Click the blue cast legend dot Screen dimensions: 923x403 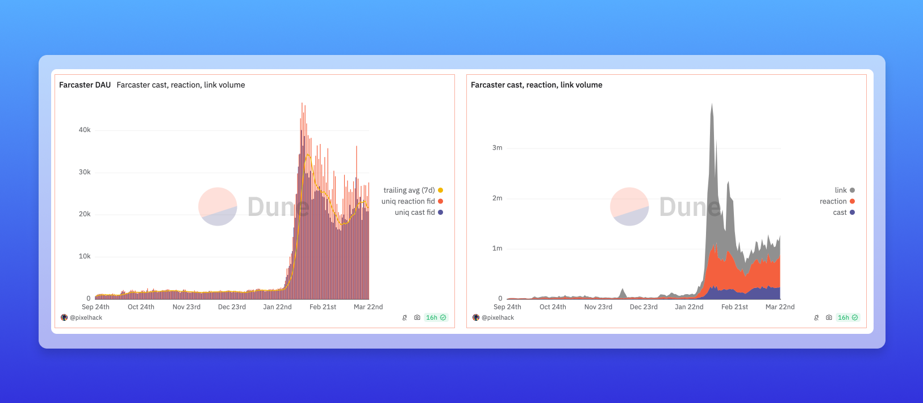pyautogui.click(x=852, y=213)
